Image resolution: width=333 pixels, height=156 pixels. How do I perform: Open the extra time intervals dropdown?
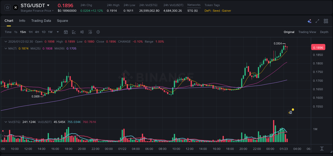(x=57, y=32)
